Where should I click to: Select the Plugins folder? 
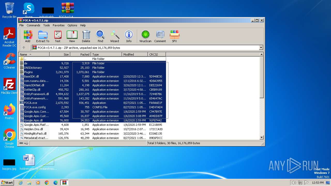click(92, 72)
